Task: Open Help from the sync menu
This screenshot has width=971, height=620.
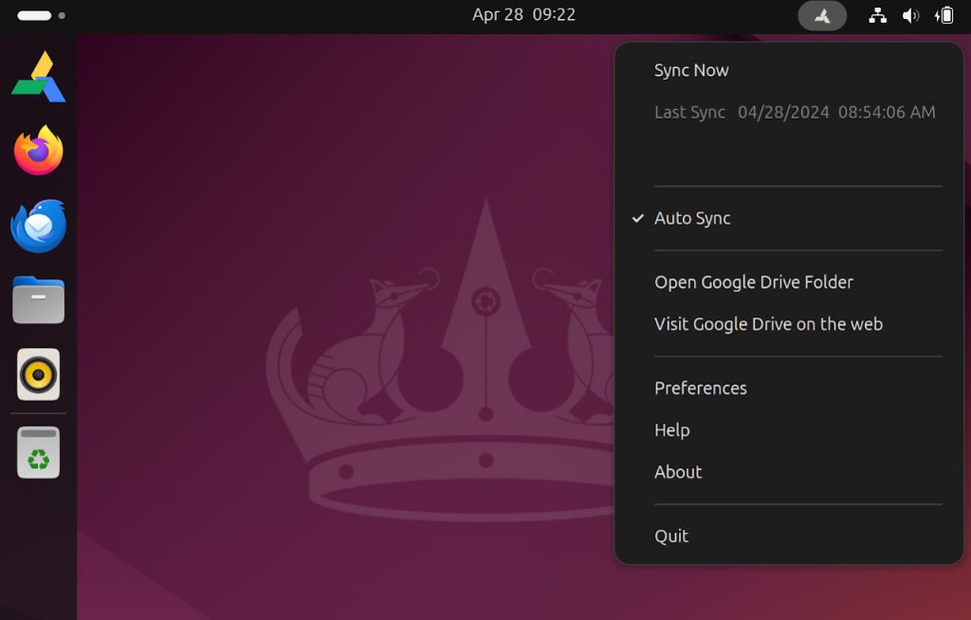Action: coord(671,429)
